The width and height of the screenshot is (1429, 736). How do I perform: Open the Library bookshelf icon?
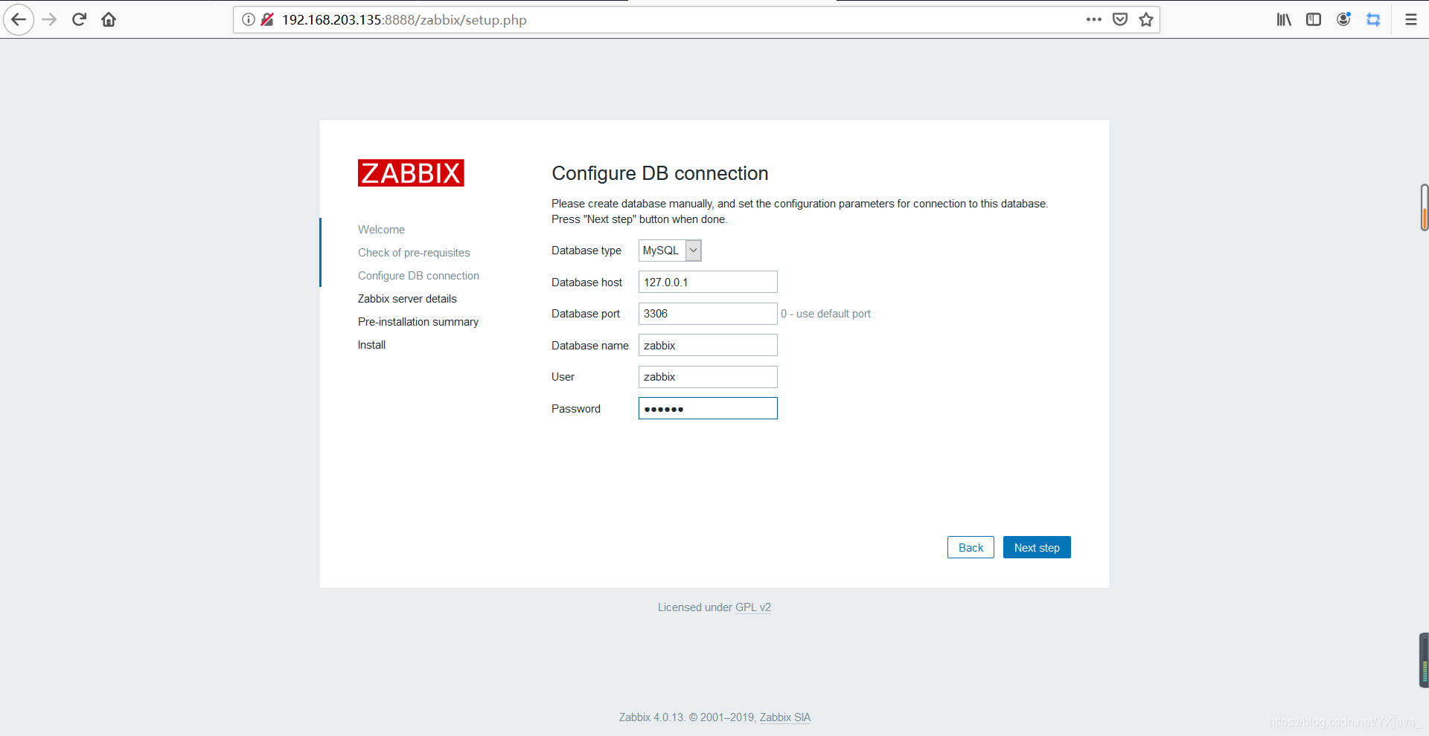click(x=1284, y=19)
